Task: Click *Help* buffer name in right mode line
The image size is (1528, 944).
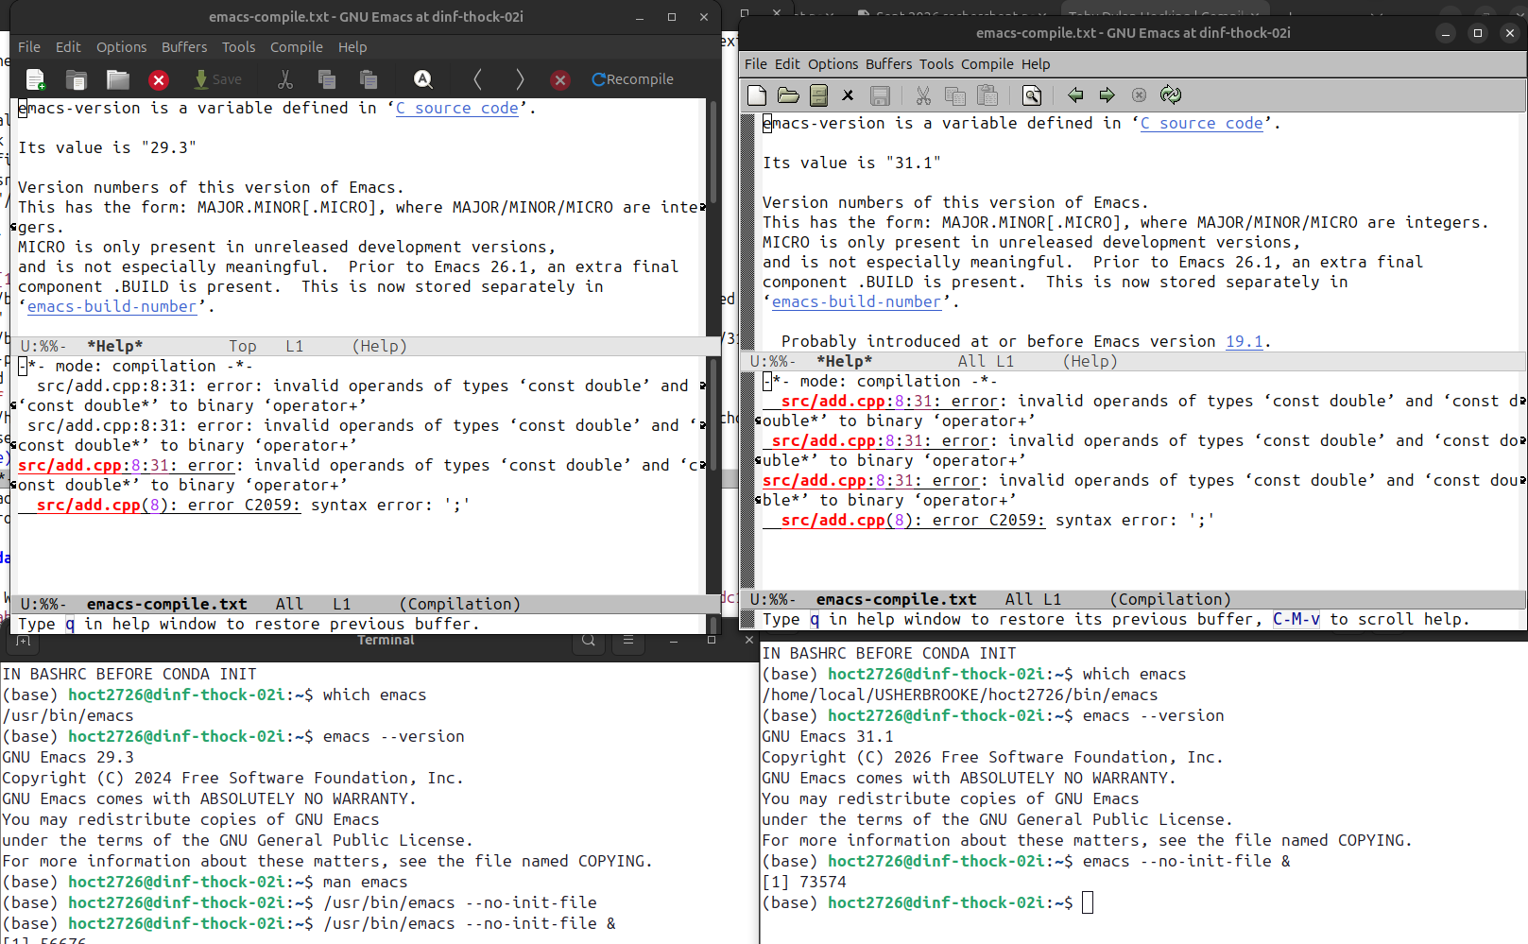Action: click(x=845, y=362)
